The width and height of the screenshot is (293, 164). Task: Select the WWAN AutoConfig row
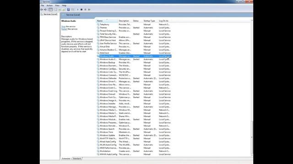[134, 154]
